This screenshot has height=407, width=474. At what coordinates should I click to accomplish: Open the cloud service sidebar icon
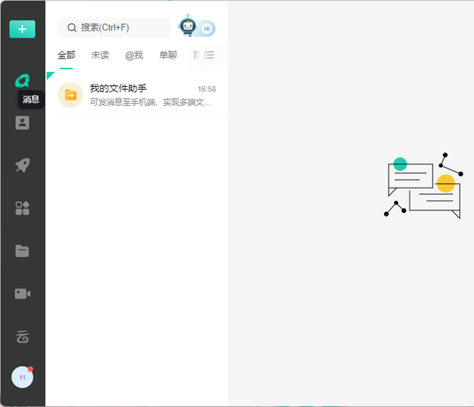(23, 337)
